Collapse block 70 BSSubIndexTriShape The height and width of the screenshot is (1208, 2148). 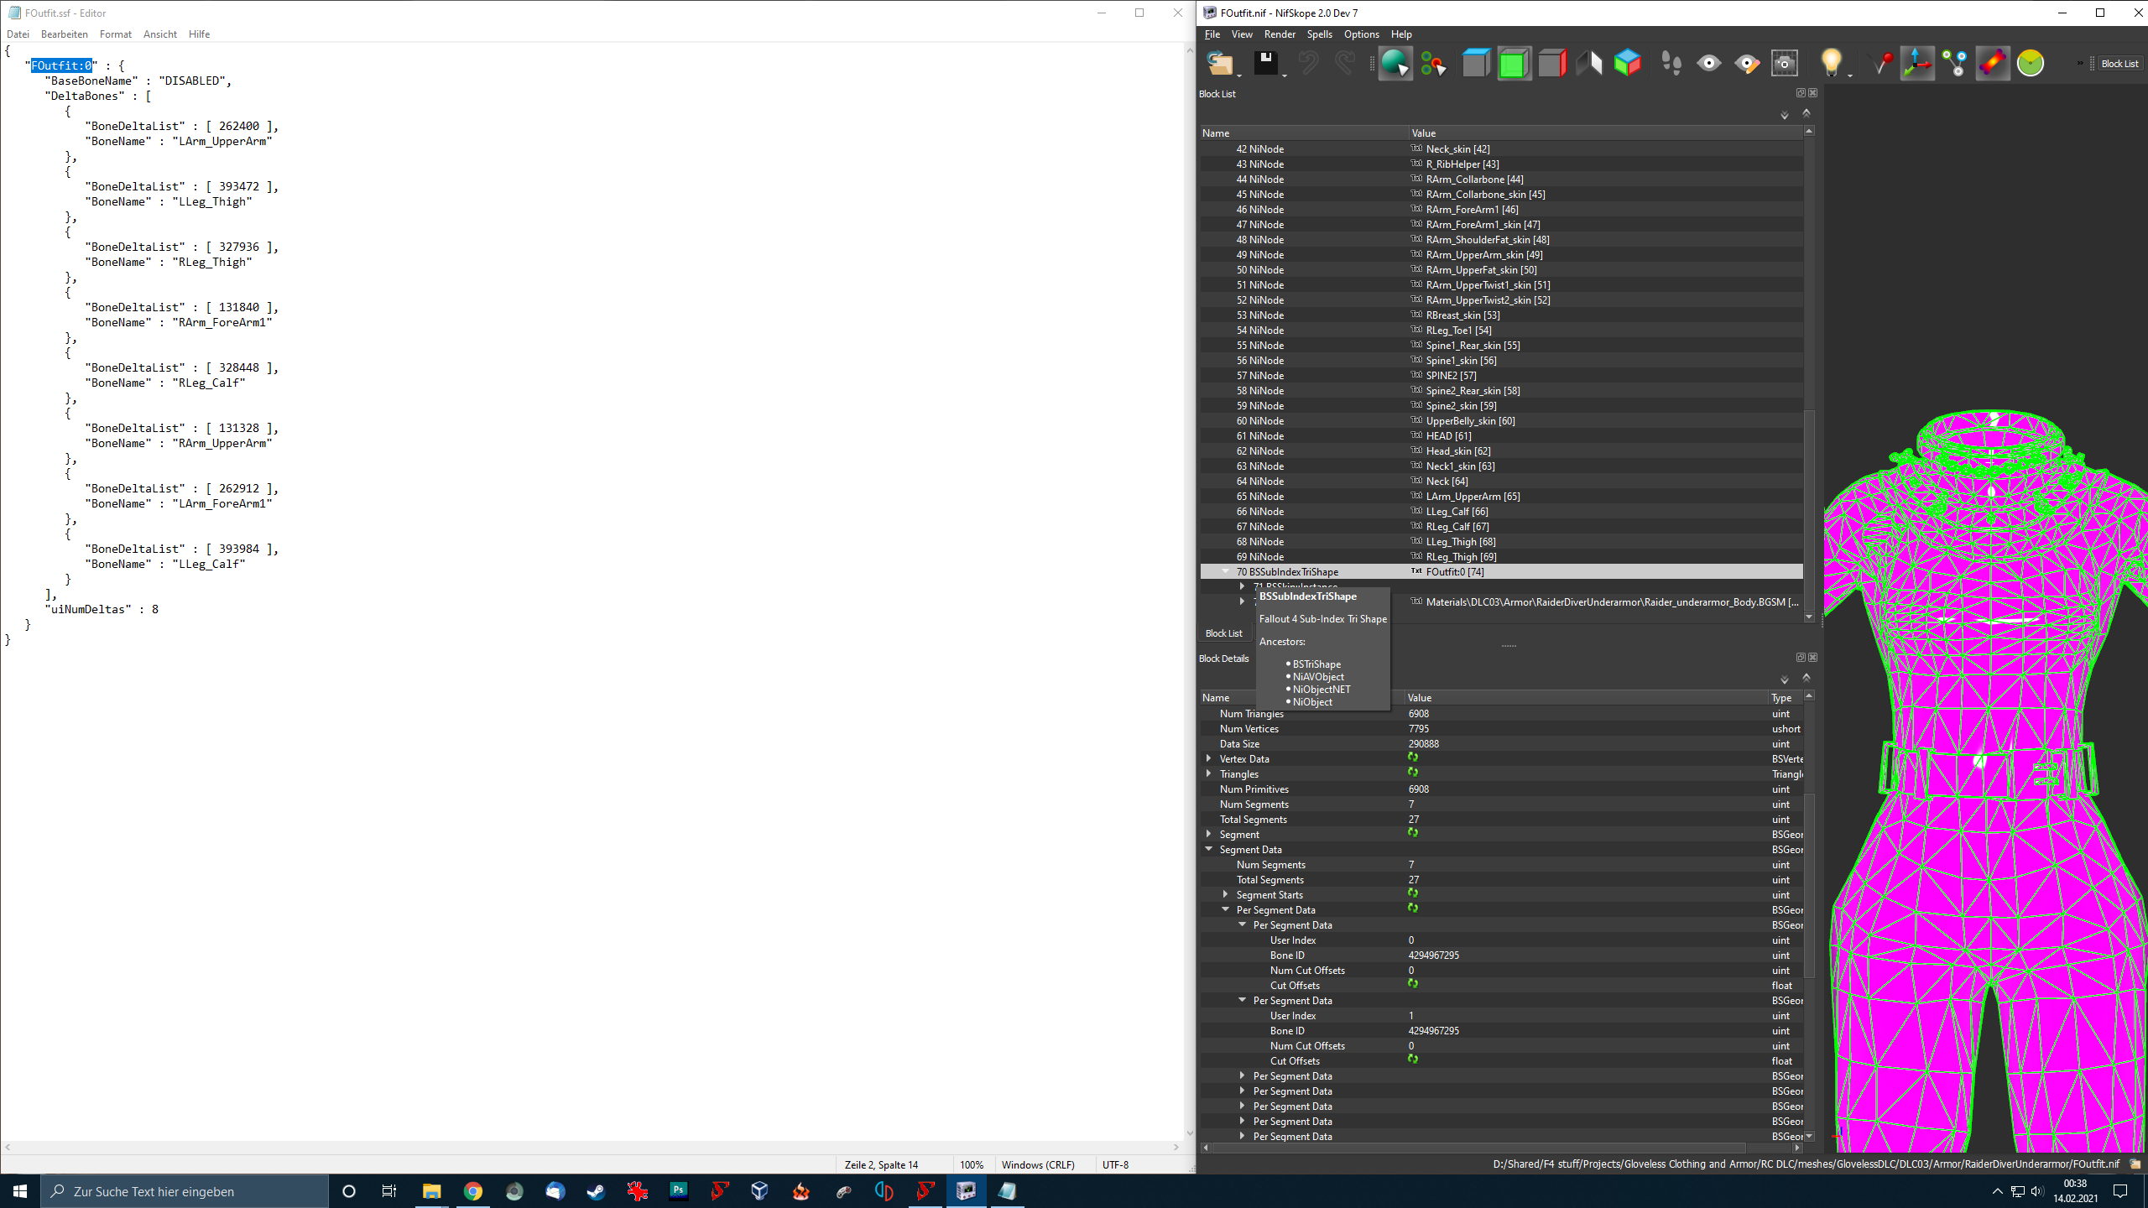pyautogui.click(x=1226, y=571)
